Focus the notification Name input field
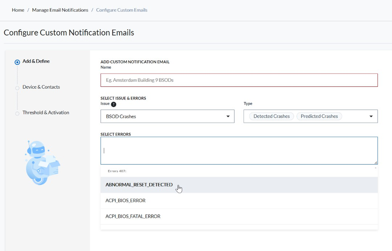This screenshot has width=392, height=251. 239,80
